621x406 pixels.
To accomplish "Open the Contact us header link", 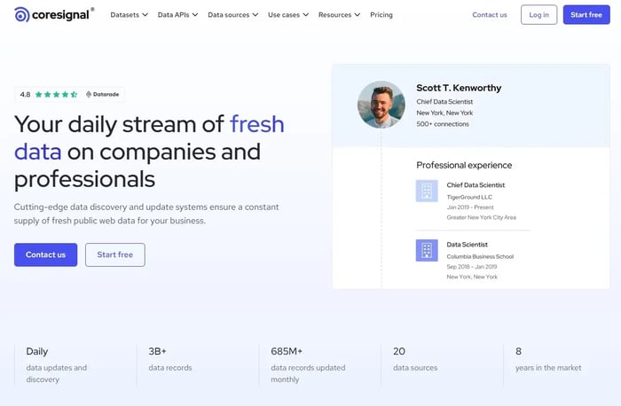I will point(490,15).
